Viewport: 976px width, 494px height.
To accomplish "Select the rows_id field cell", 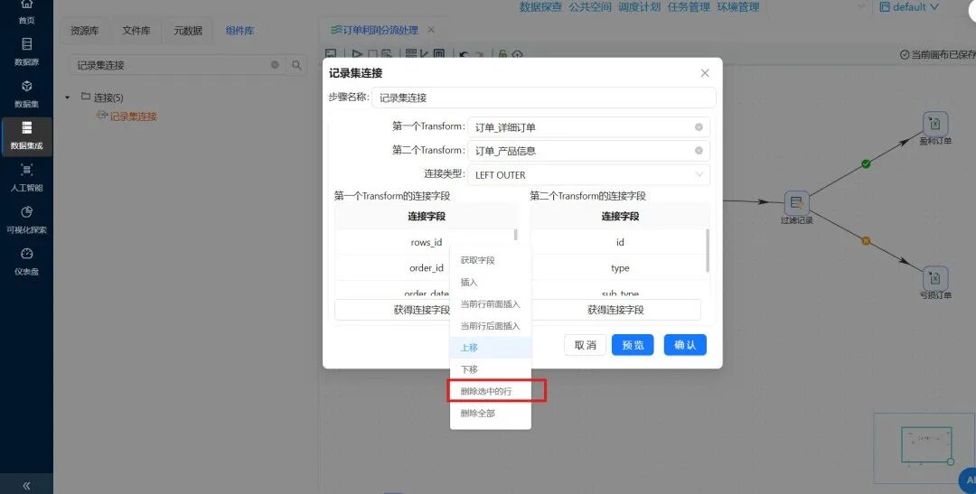I will pos(427,242).
